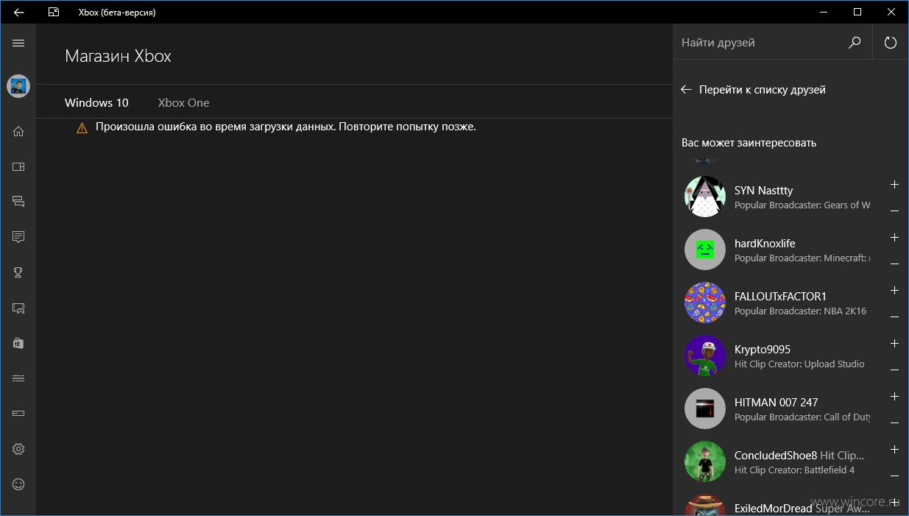This screenshot has height=516, width=909.
Task: Click the search magnifier icon
Action: click(x=855, y=43)
